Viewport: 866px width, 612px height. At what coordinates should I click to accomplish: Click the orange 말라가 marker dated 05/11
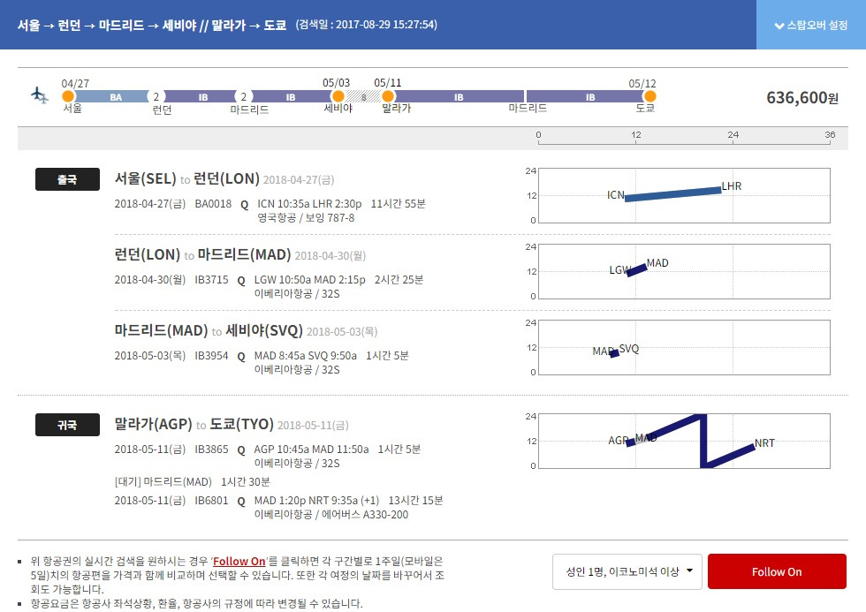388,96
